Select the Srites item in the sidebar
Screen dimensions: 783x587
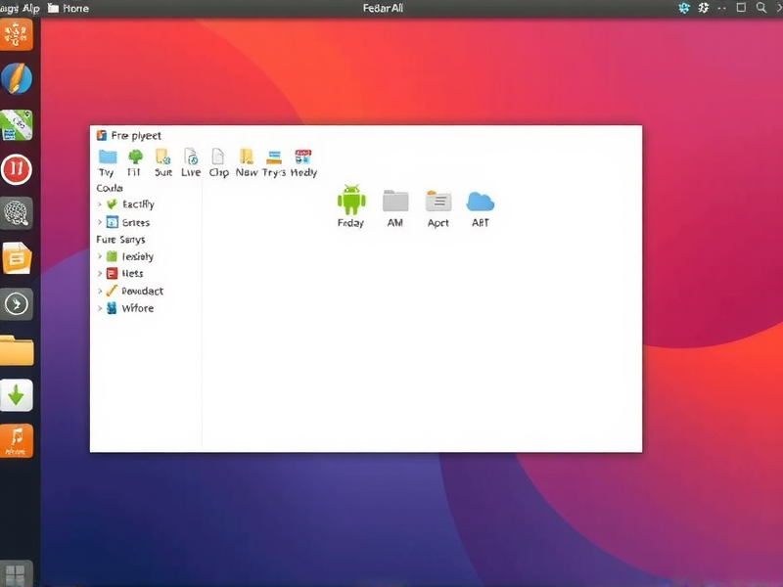coord(131,221)
